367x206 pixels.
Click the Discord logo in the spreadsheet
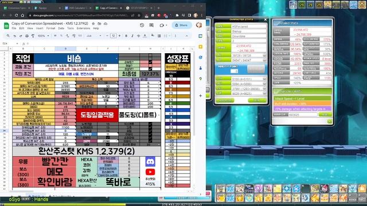pos(150,161)
